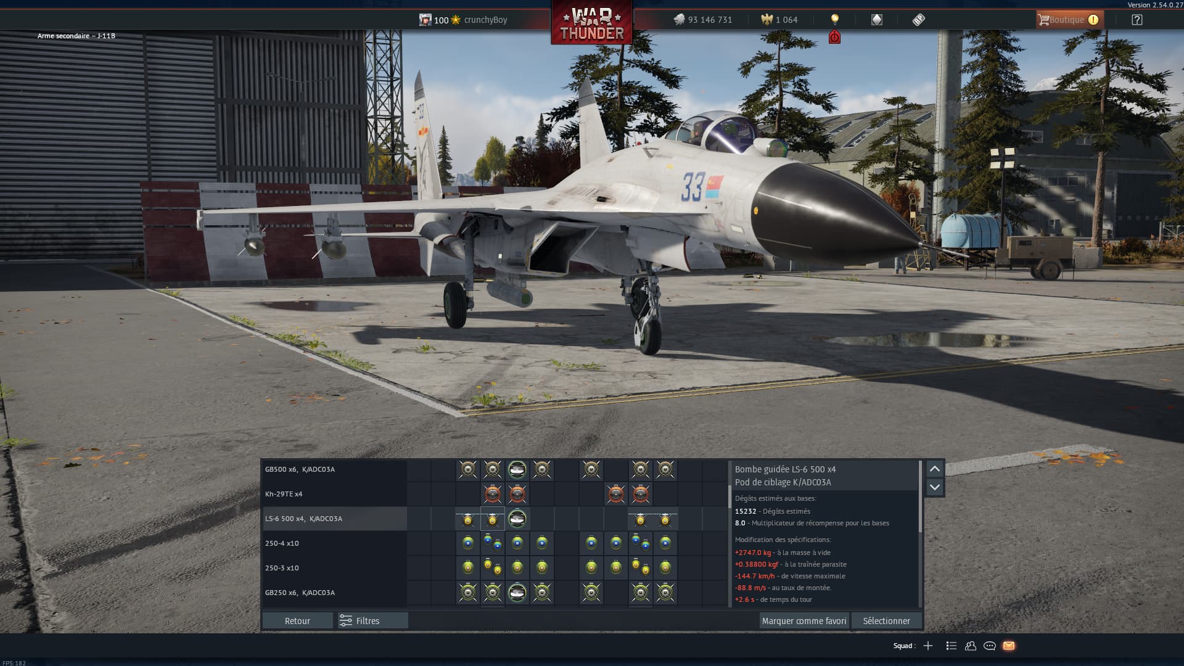Choose the 250-3 x10 bomb preset
Screen dimensions: 1184x666
[x=334, y=568]
